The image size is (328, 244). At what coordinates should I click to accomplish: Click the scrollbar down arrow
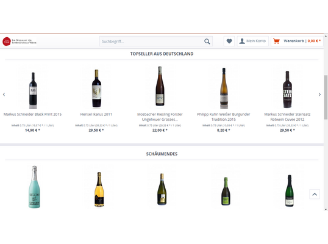tap(326, 209)
